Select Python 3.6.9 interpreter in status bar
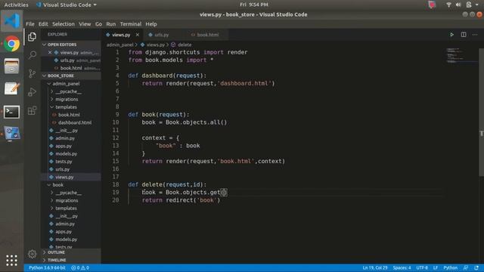The width and height of the screenshot is (484, 272). [x=47, y=267]
